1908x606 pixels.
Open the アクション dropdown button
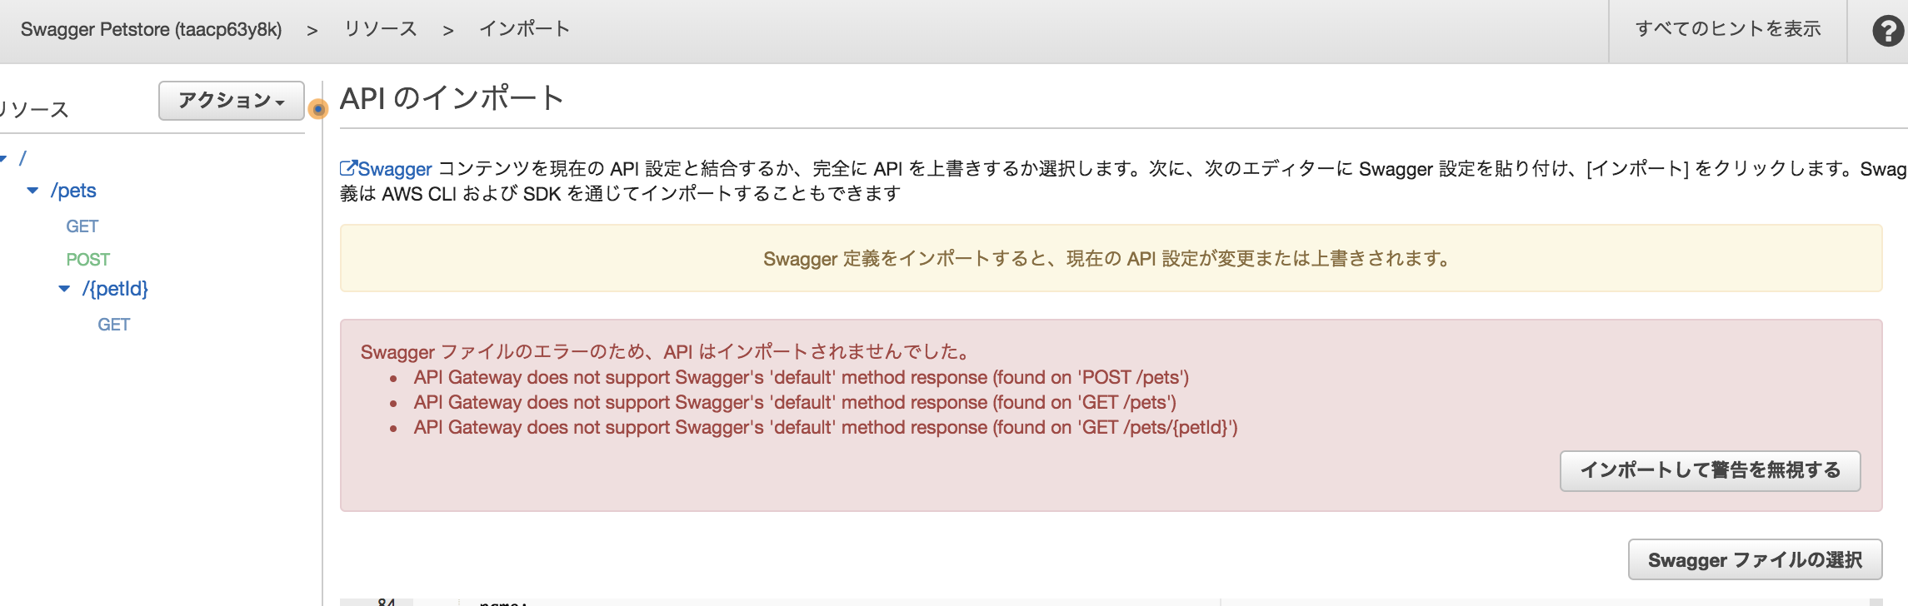231,101
